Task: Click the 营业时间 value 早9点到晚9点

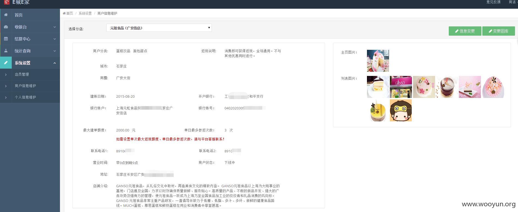Action: pos(127,163)
